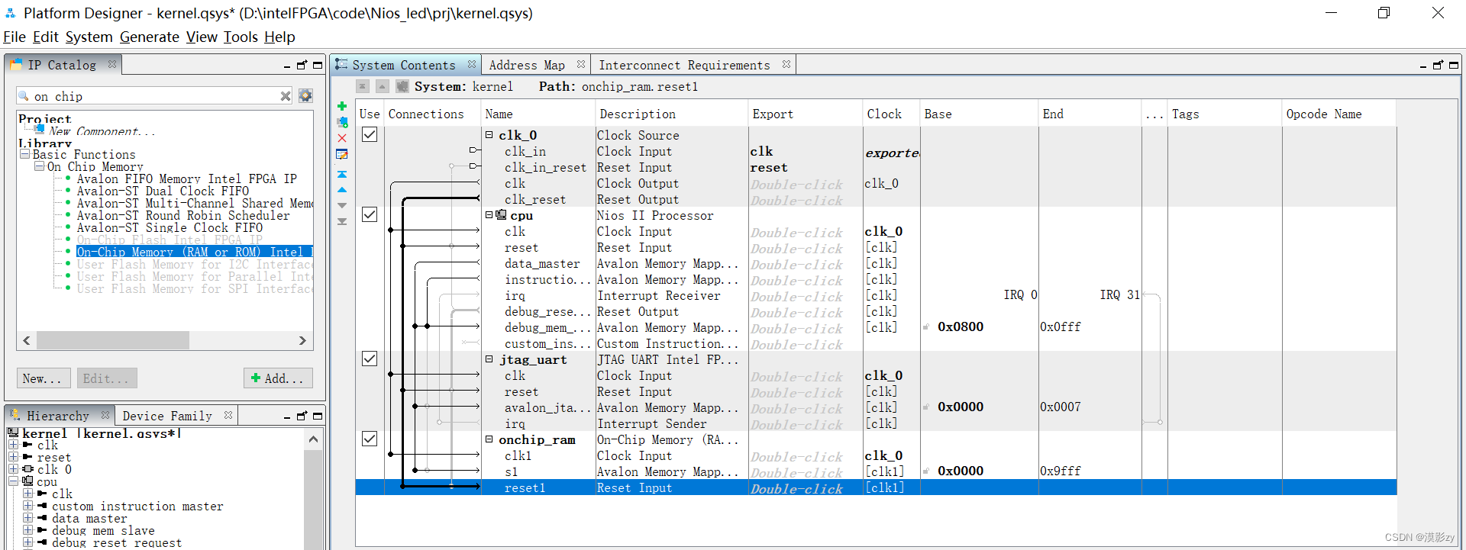Screen dimensions: 1466x550
Task: Toggle base address lock for 0x0800
Action: (926, 327)
